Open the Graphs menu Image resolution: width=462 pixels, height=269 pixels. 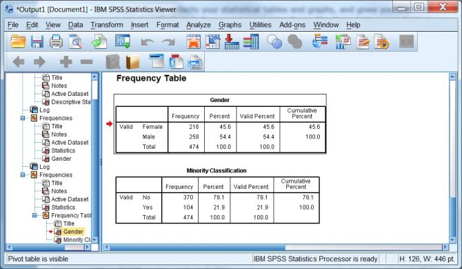pos(230,25)
